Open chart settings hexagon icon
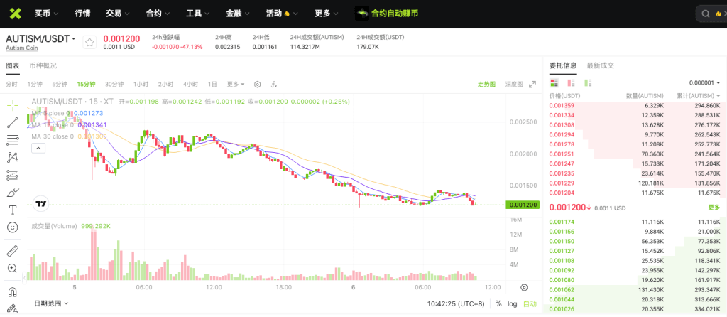Viewport: 727px width, 317px height. point(257,85)
